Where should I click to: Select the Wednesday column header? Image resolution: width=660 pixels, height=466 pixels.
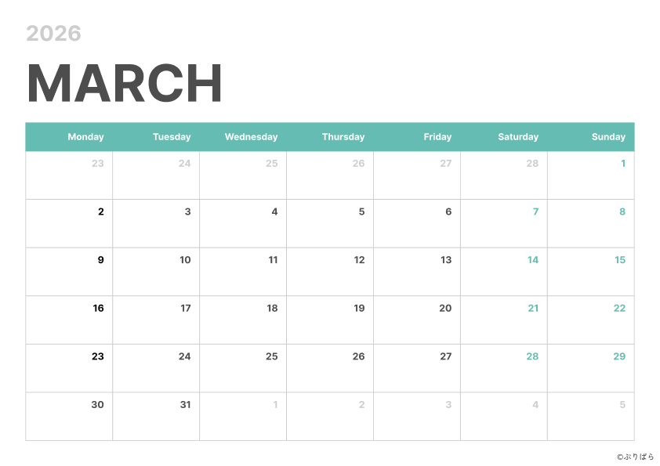tap(251, 137)
